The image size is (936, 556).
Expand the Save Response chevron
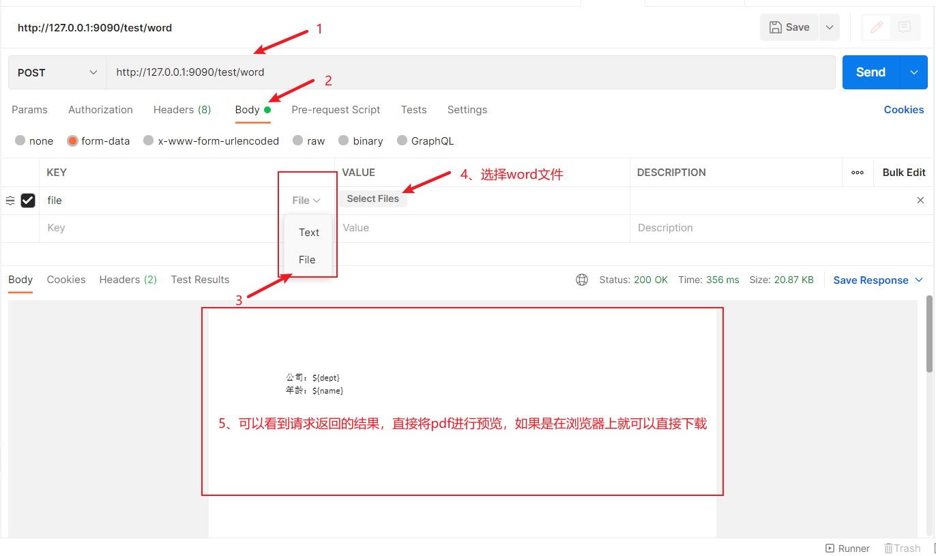coord(919,280)
